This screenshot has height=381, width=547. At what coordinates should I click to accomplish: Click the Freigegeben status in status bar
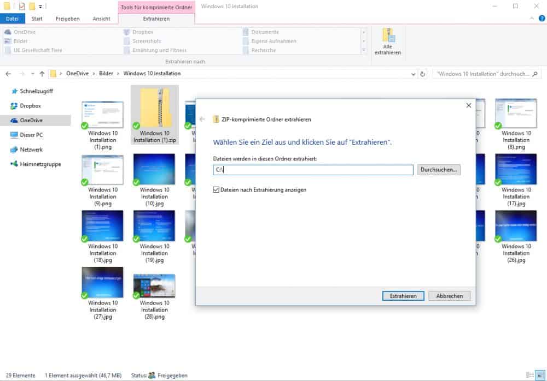click(168, 376)
